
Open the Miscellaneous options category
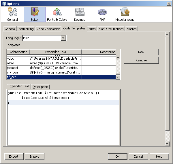125,14
